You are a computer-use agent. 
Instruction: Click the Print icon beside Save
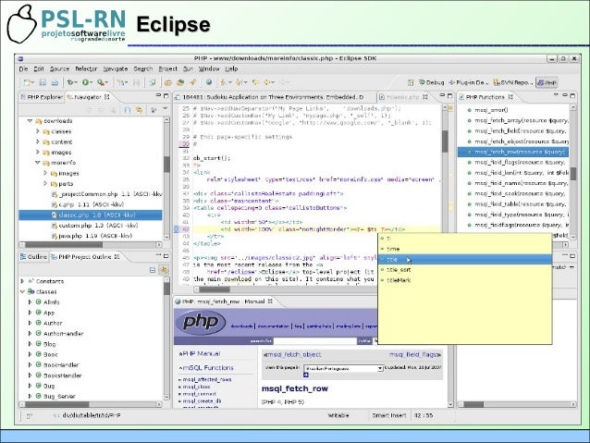pyautogui.click(x=55, y=82)
